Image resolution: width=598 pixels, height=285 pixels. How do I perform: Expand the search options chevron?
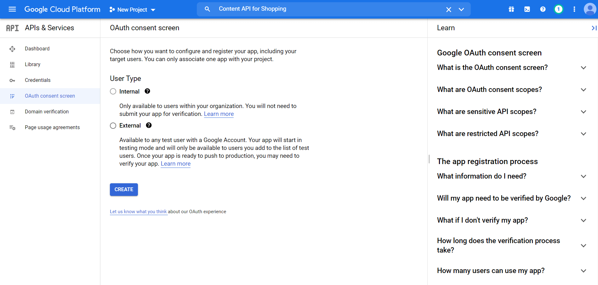pyautogui.click(x=461, y=9)
